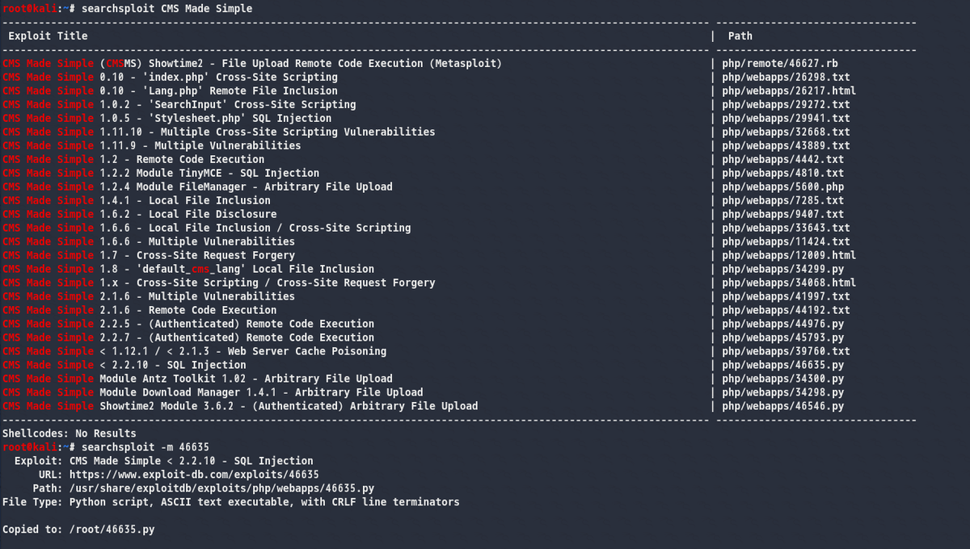The width and height of the screenshot is (970, 549).
Task: Click the 'Copied to: /root/46635.py' line
Action: tap(78, 530)
